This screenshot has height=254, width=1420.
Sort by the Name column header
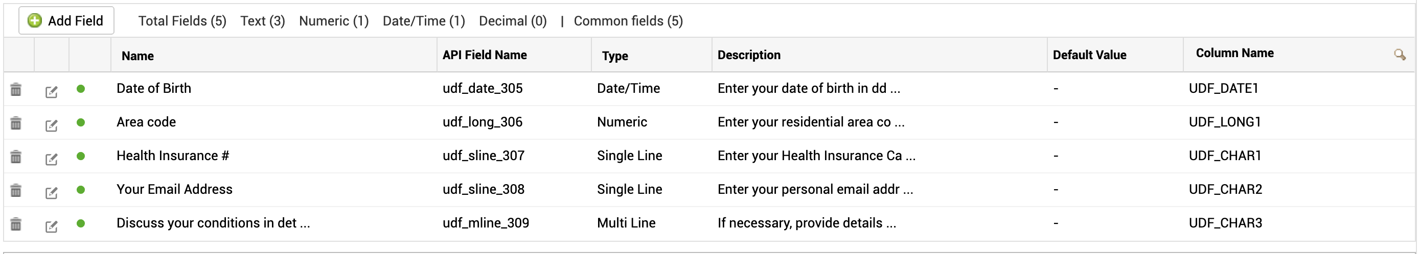pyautogui.click(x=138, y=56)
